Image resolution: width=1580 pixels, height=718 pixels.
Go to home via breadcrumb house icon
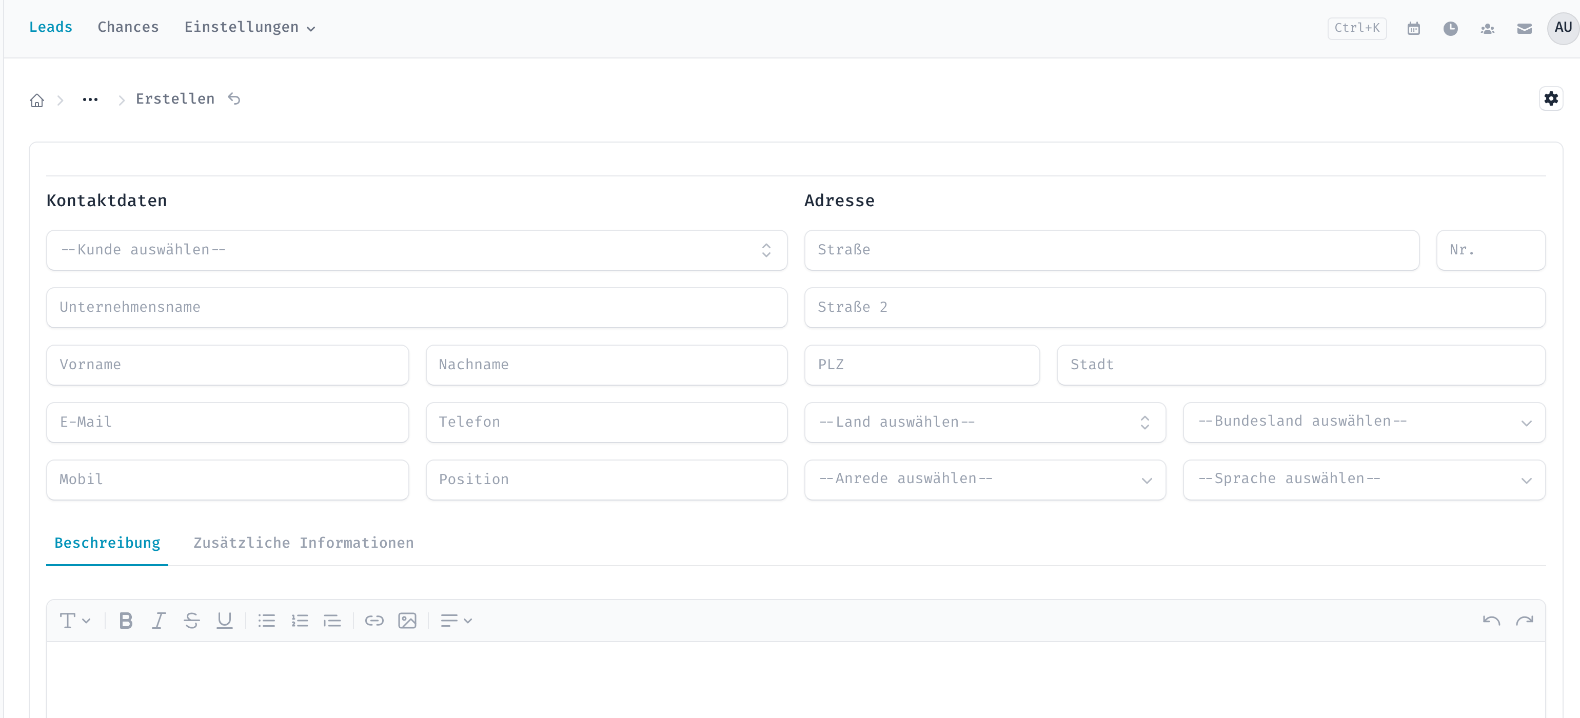37,100
